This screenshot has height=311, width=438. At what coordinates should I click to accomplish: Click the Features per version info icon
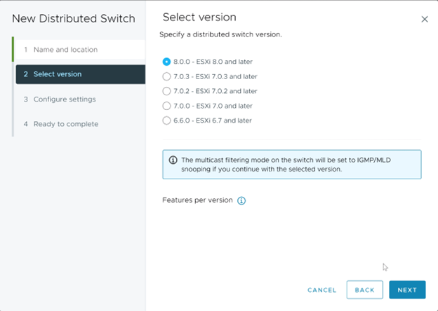241,200
